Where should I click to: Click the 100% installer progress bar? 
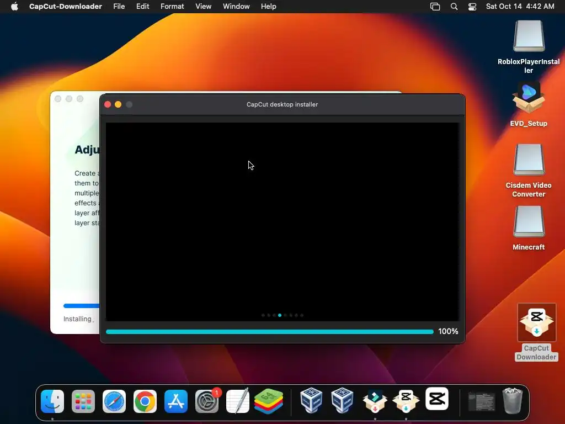[269, 332]
